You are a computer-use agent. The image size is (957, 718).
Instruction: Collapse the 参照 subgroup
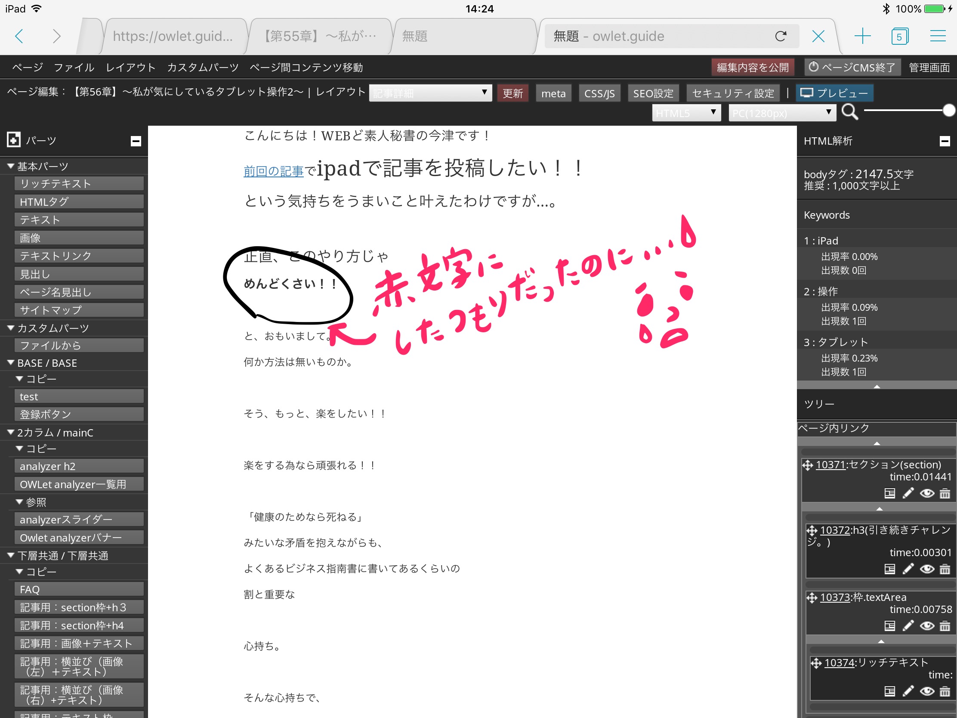pos(19,501)
